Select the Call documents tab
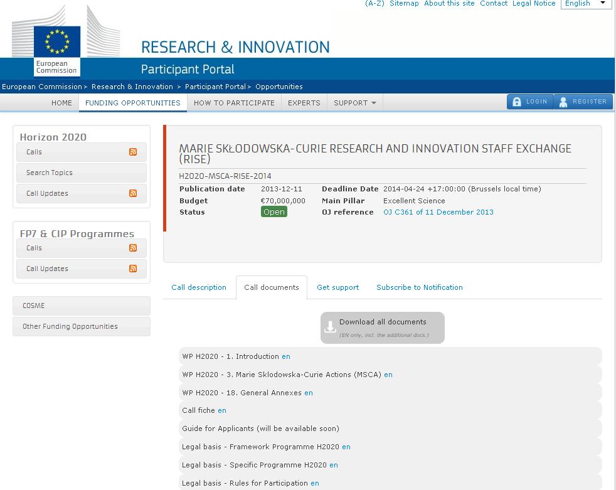616x490 pixels. (x=272, y=287)
